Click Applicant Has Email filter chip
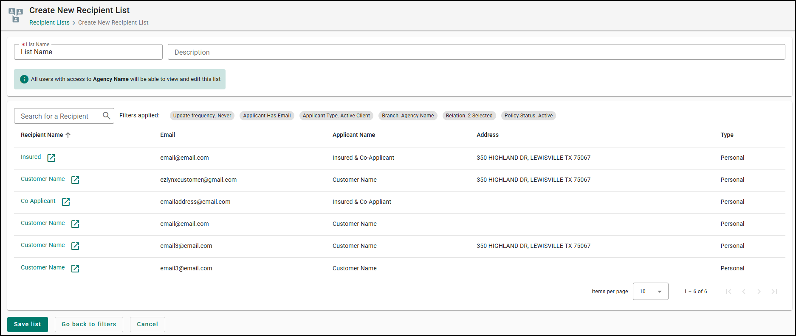The height and width of the screenshot is (336, 796). tap(267, 116)
